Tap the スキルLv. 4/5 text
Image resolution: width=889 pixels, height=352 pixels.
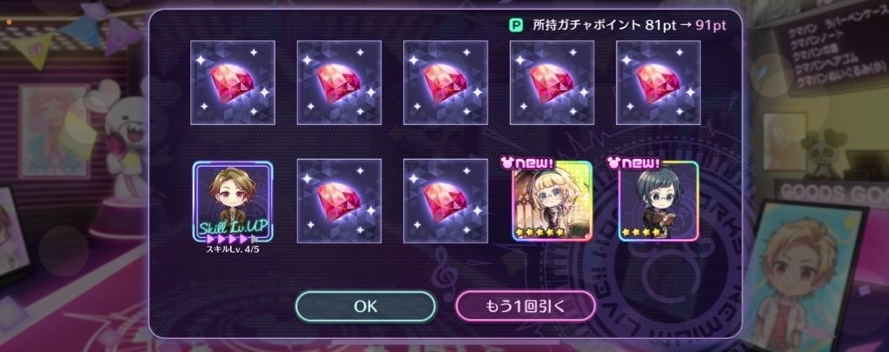click(232, 248)
